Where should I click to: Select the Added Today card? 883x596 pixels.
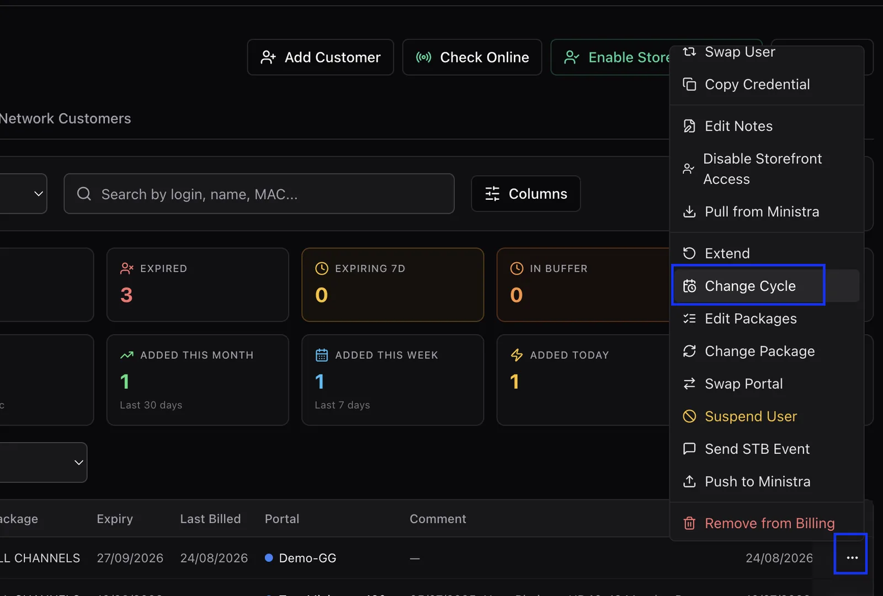pos(583,380)
